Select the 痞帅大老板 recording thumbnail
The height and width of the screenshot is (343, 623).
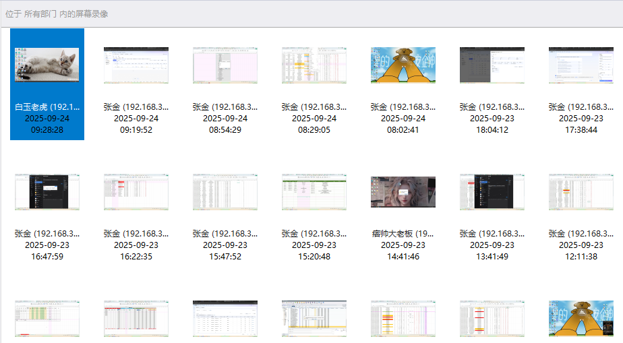click(x=403, y=192)
